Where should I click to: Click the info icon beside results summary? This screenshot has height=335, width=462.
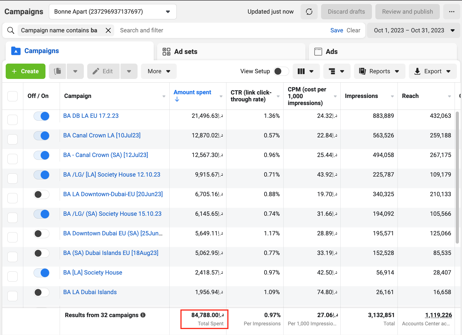143,315
